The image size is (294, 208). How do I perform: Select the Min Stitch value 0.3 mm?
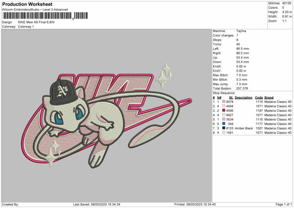(x=242, y=79)
